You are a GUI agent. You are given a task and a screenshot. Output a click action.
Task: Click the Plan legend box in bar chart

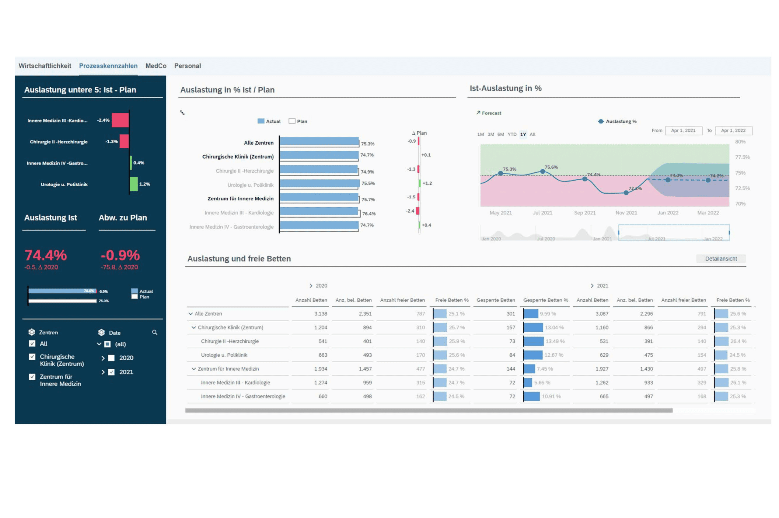pyautogui.click(x=292, y=121)
